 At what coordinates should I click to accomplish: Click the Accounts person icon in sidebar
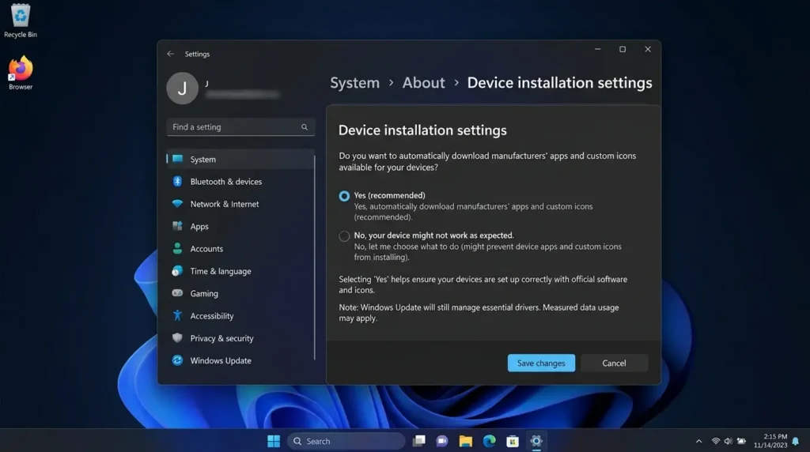point(177,248)
